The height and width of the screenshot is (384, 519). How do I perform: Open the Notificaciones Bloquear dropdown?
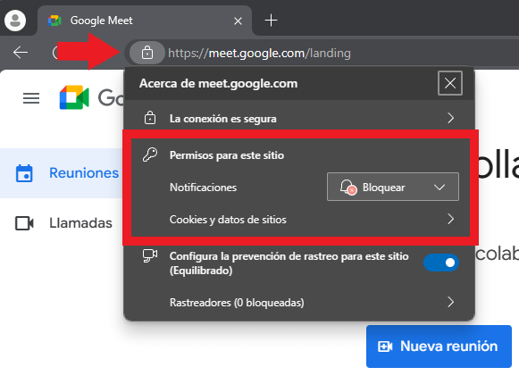point(392,187)
